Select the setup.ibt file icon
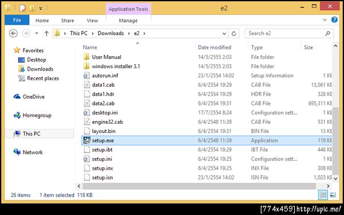 pyautogui.click(x=87, y=150)
